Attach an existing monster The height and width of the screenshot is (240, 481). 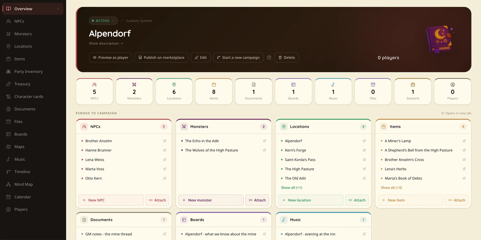[257, 200]
